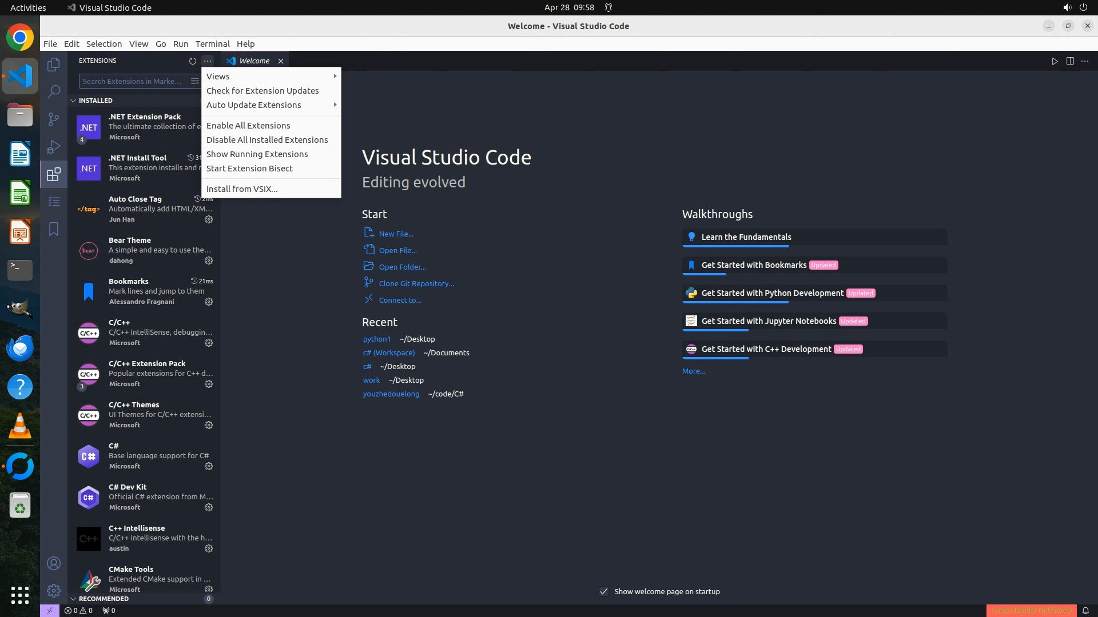The image size is (1098, 617).
Task: Select Install from VSIX... menu entry
Action: 242,189
